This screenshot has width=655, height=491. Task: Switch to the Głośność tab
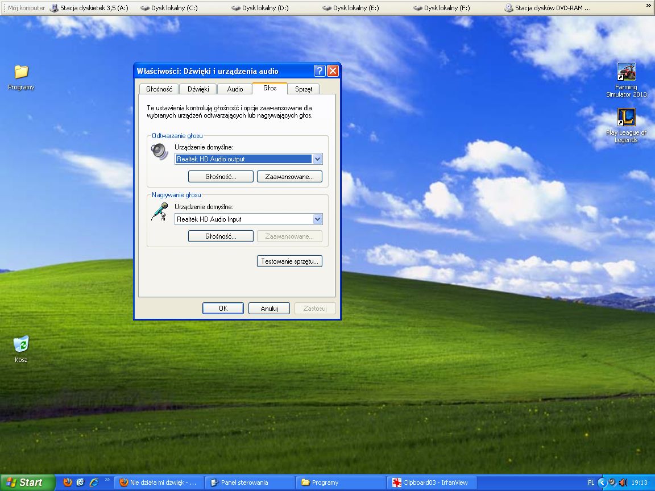tap(159, 89)
